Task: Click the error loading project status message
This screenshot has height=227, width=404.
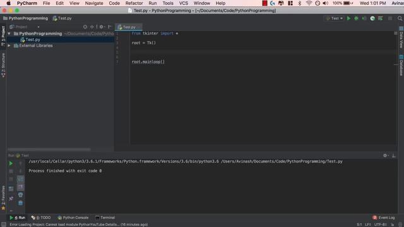Action: pos(78,224)
